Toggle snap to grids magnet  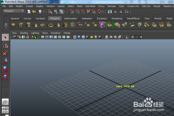tap(72, 12)
